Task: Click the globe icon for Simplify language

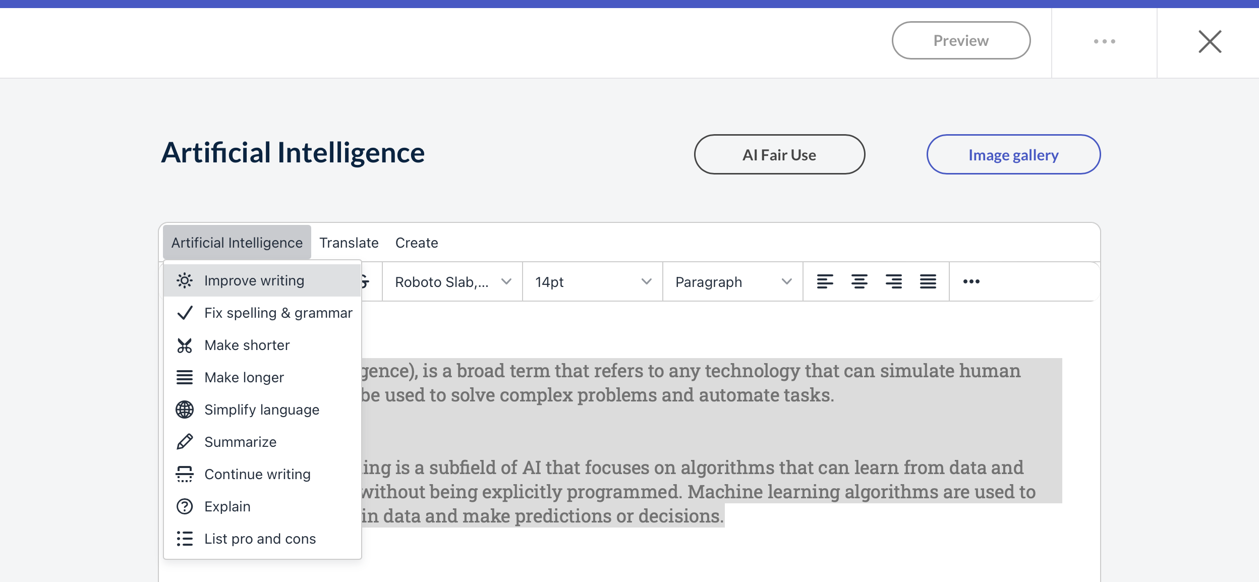Action: coord(185,410)
